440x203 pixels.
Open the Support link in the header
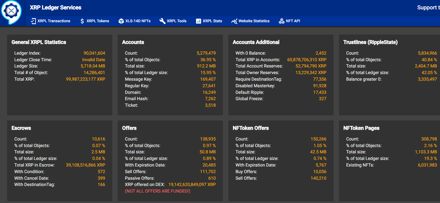(x=428, y=8)
